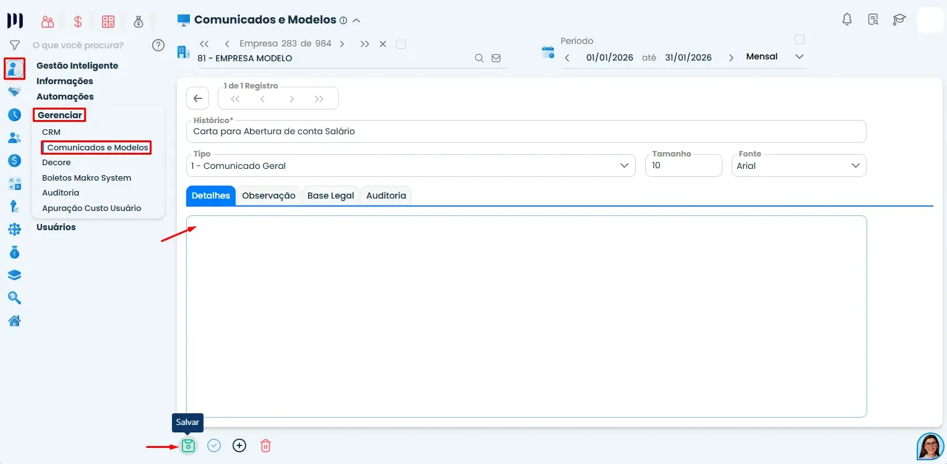The height and width of the screenshot is (464, 947).
Task: Click the document search icon in the top bar
Action: 873,19
